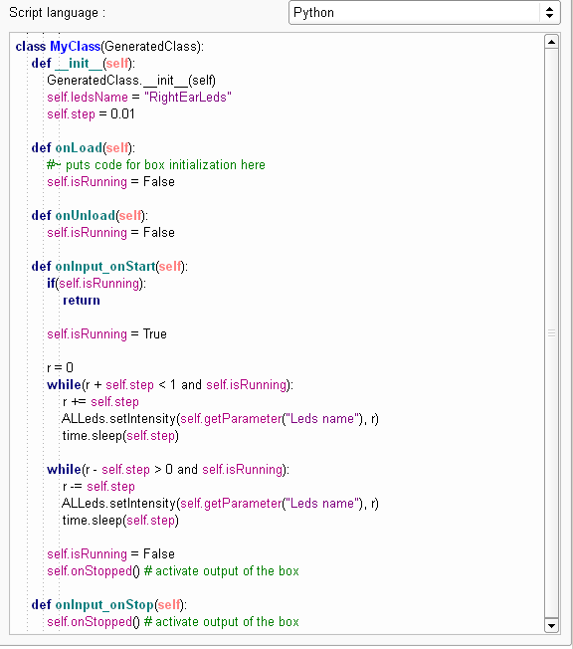Image resolution: width=573 pixels, height=649 pixels.
Task: Click the 'def __init__(self):' line
Action: click(84, 64)
